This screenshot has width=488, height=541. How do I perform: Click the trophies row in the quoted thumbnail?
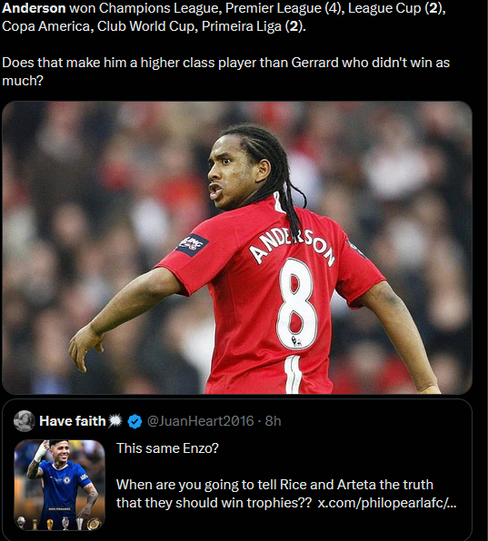click(59, 523)
